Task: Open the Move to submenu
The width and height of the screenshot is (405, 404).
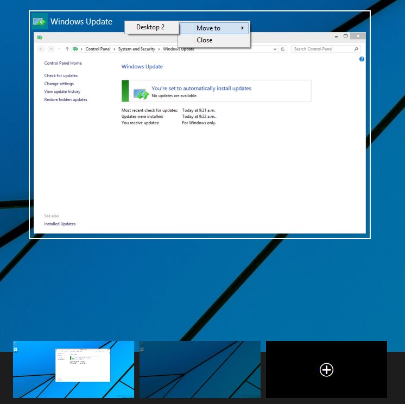Action: pos(214,28)
